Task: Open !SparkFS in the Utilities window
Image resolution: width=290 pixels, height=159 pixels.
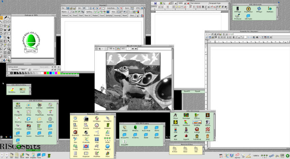Action: click(x=39, y=119)
